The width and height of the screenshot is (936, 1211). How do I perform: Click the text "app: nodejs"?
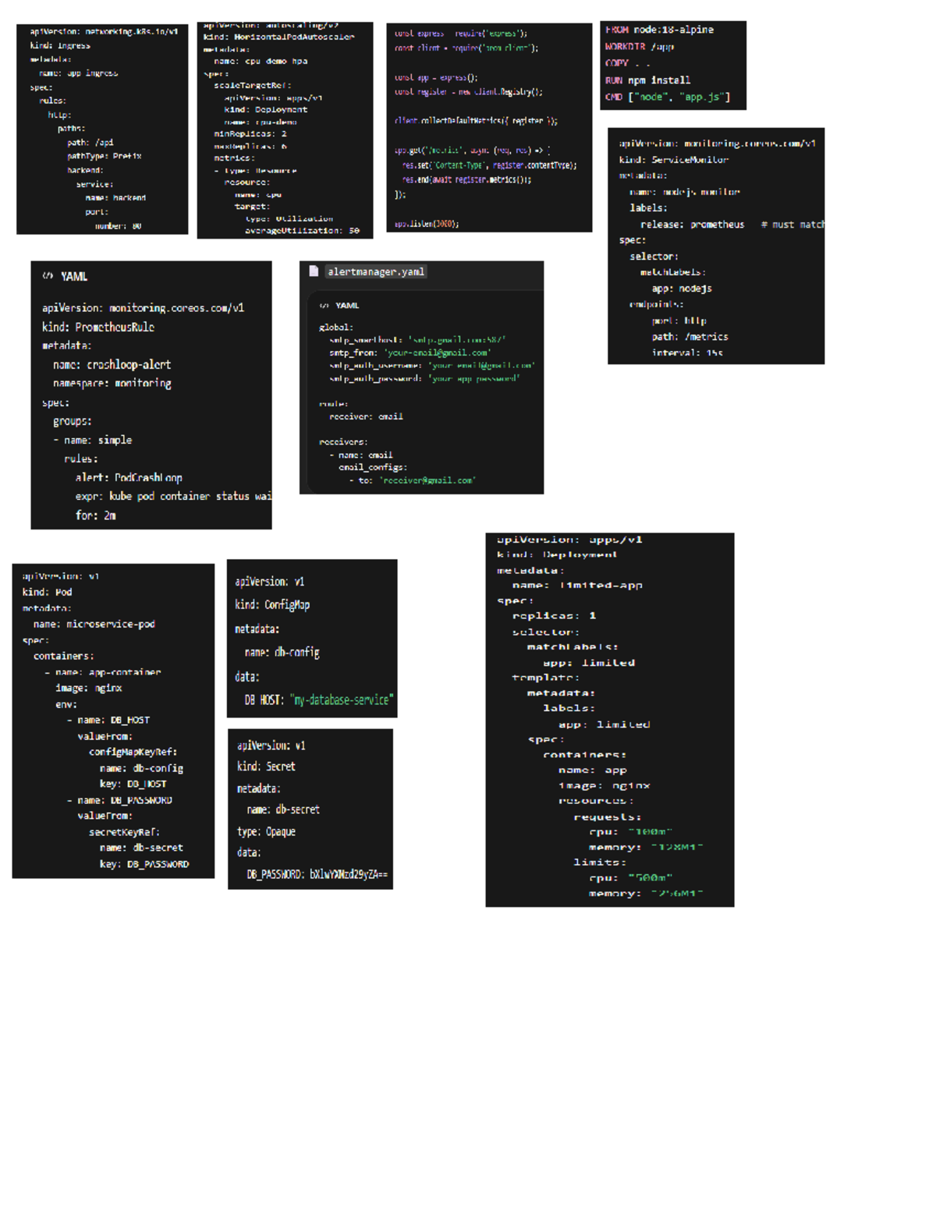tap(682, 289)
